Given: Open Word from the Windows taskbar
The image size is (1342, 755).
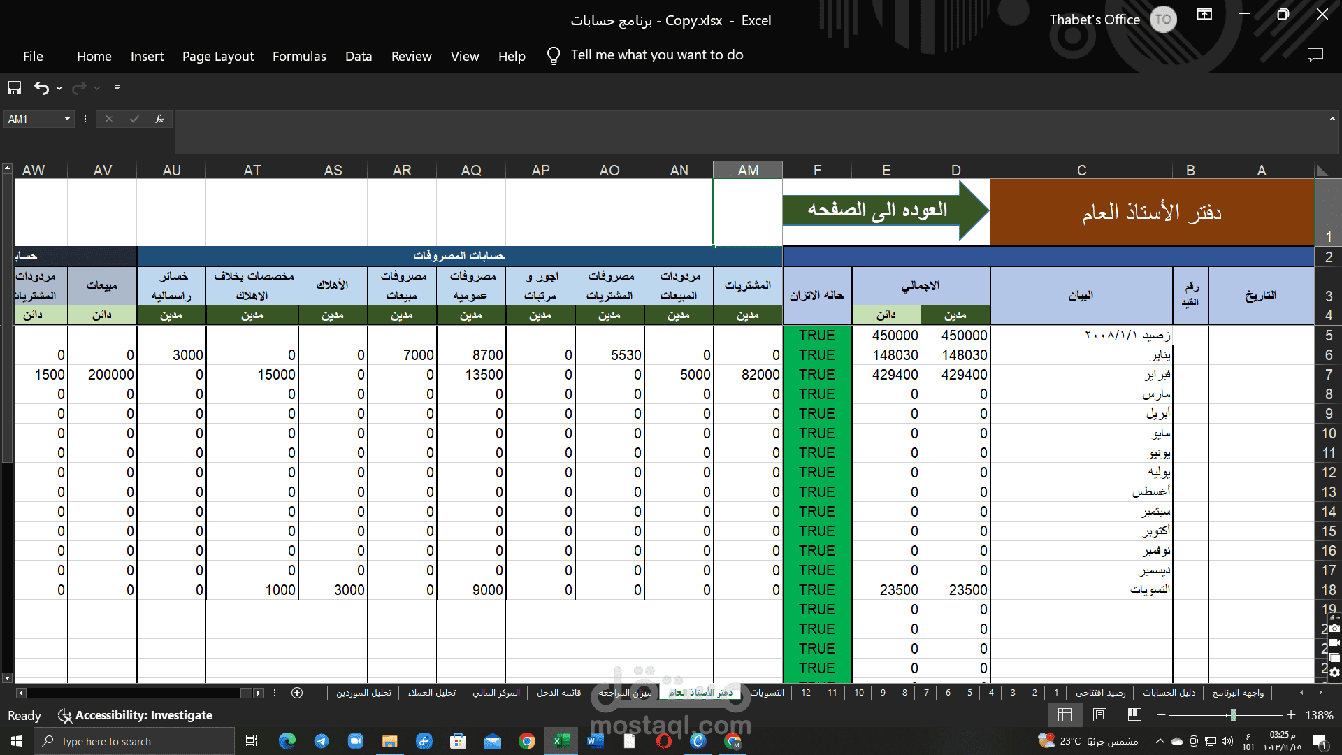Looking at the screenshot, I should coord(595,741).
